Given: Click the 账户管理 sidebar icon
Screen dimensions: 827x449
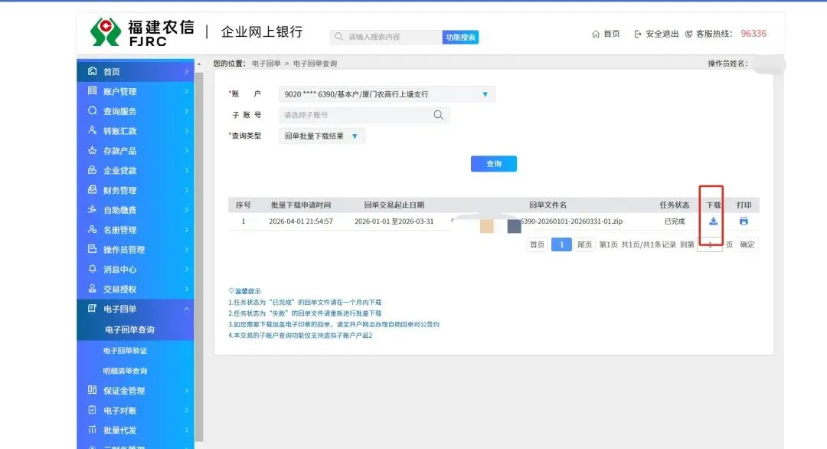Looking at the screenshot, I should coord(93,90).
